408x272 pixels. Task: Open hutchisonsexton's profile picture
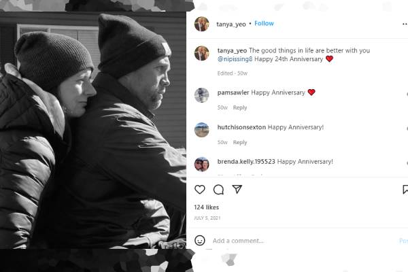point(202,130)
